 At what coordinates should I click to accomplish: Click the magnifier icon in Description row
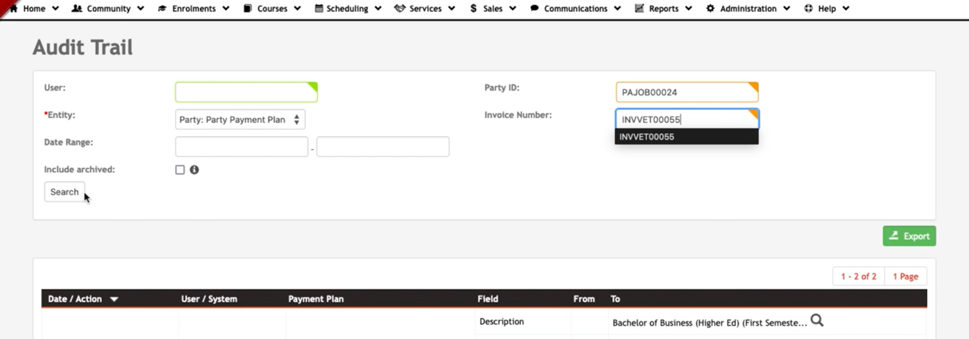coord(817,321)
